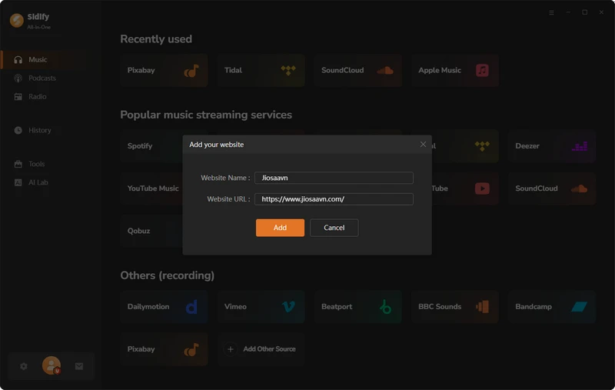
Task: Open the Bandcamp recording source tile
Action: [x=551, y=307]
